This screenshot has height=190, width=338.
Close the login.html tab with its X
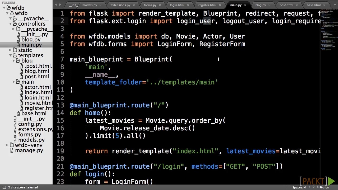click(x=188, y=5)
